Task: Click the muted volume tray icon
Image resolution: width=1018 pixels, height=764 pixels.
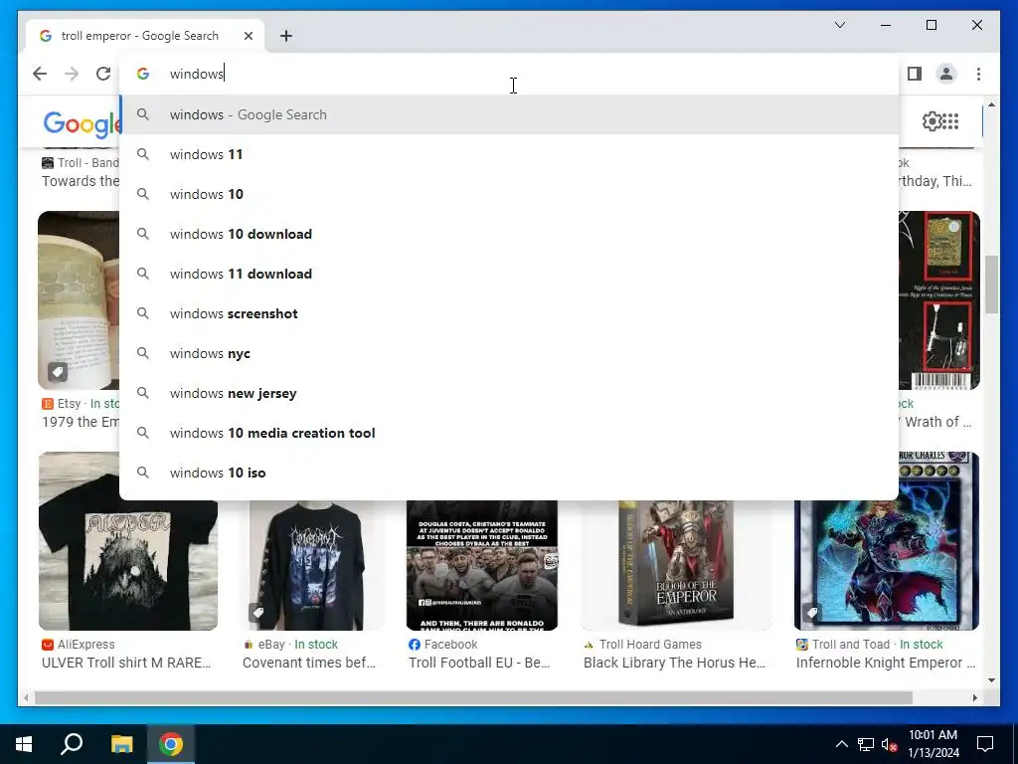Action: point(890,744)
